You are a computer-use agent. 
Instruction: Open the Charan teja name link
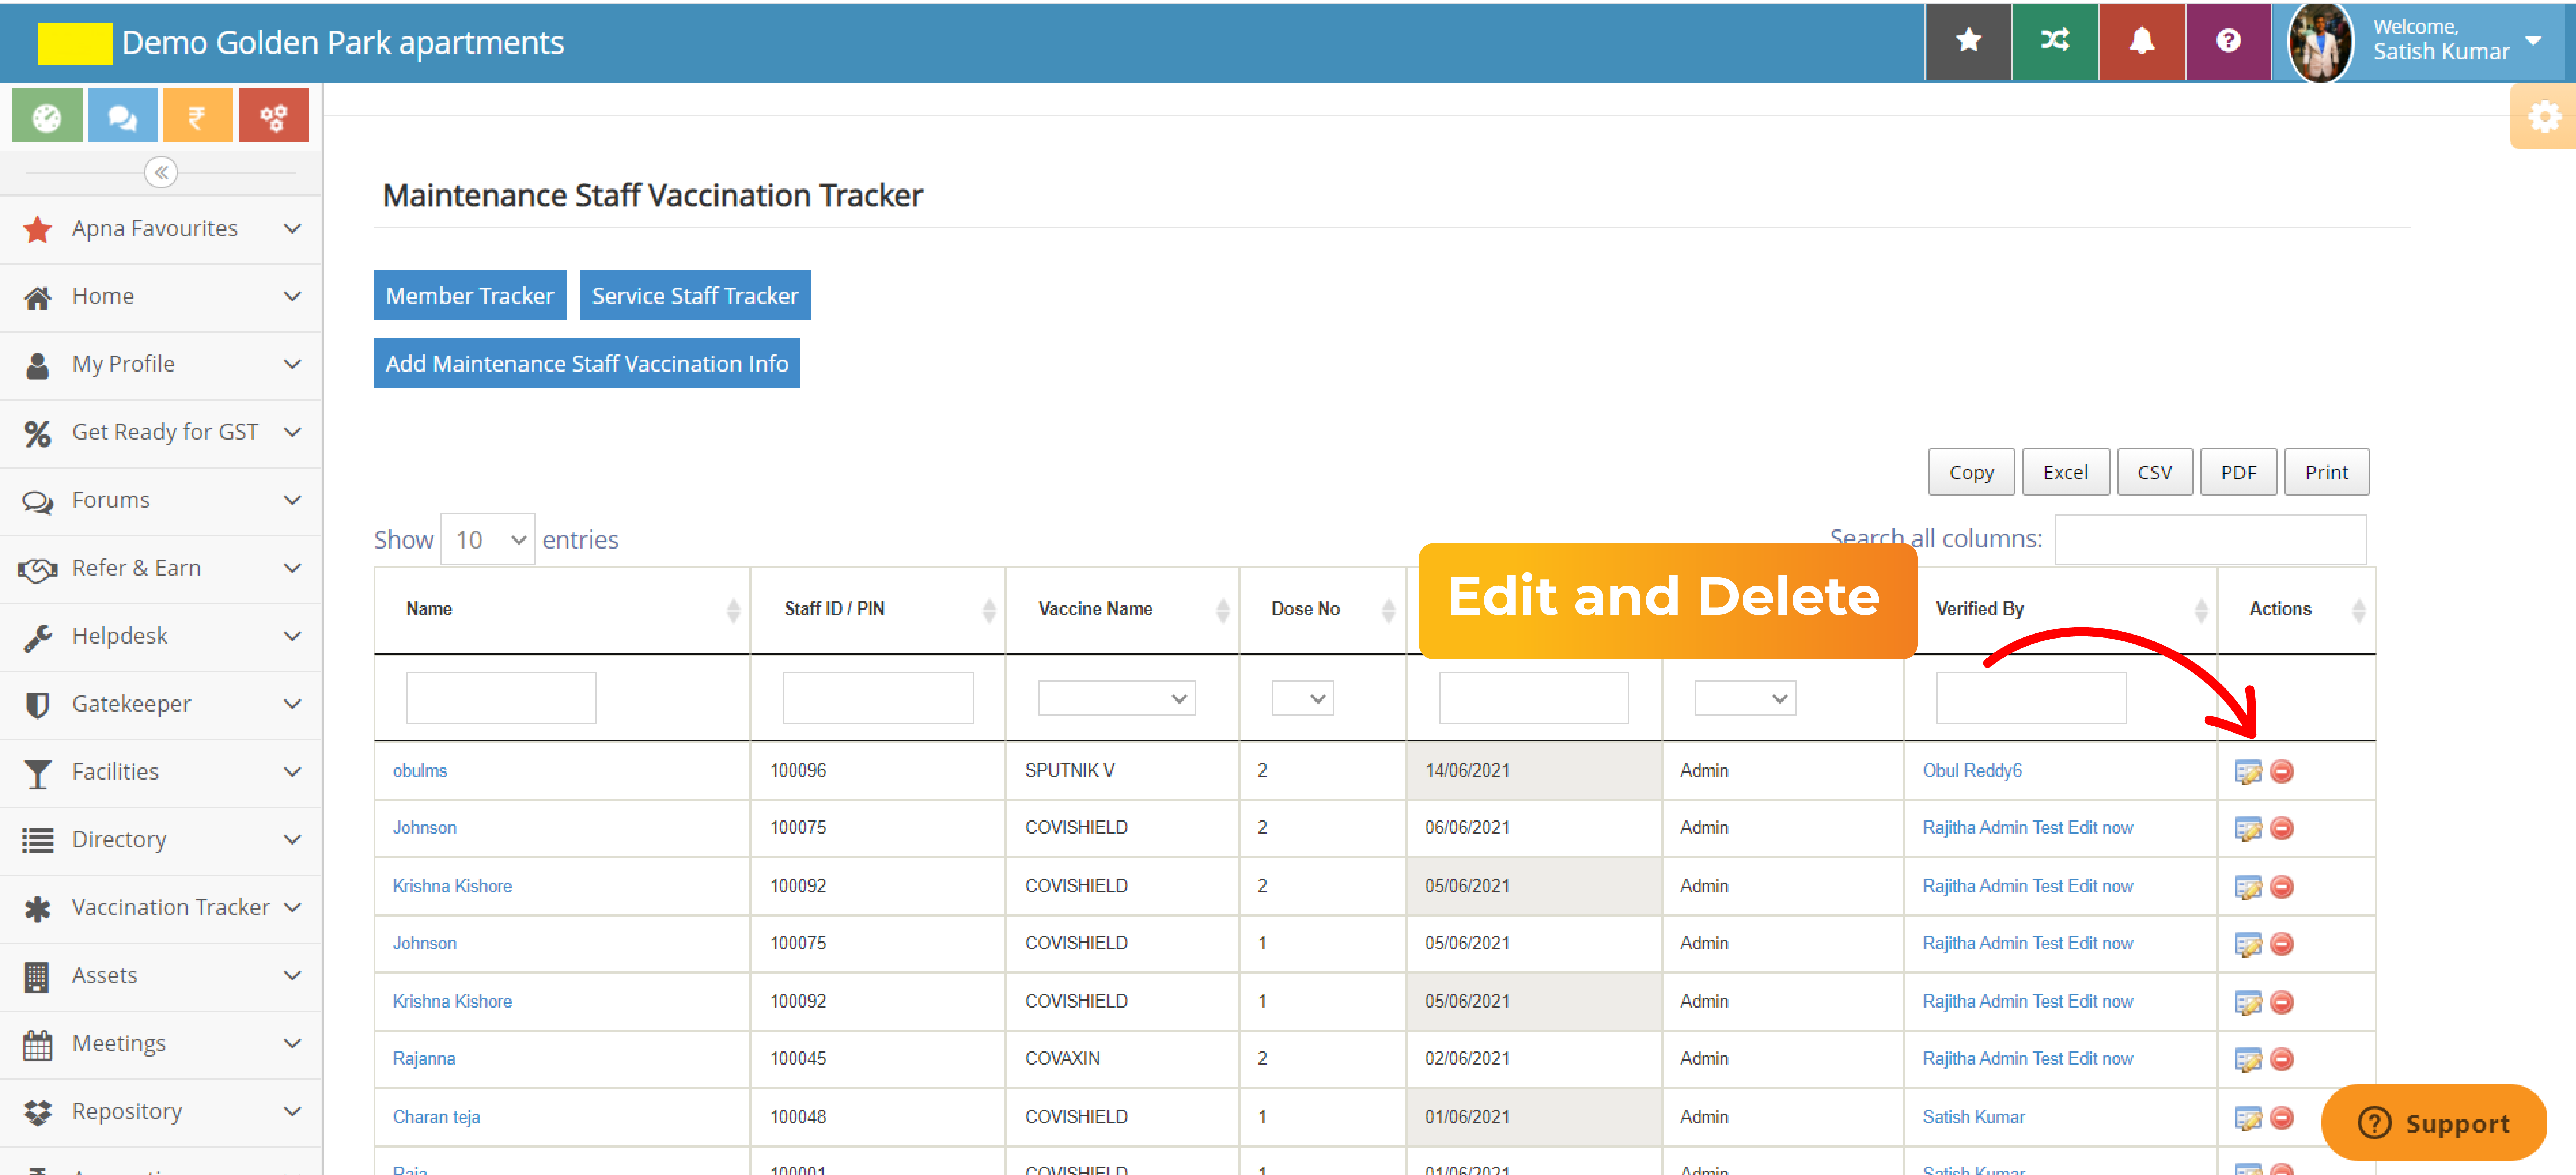tap(436, 1117)
